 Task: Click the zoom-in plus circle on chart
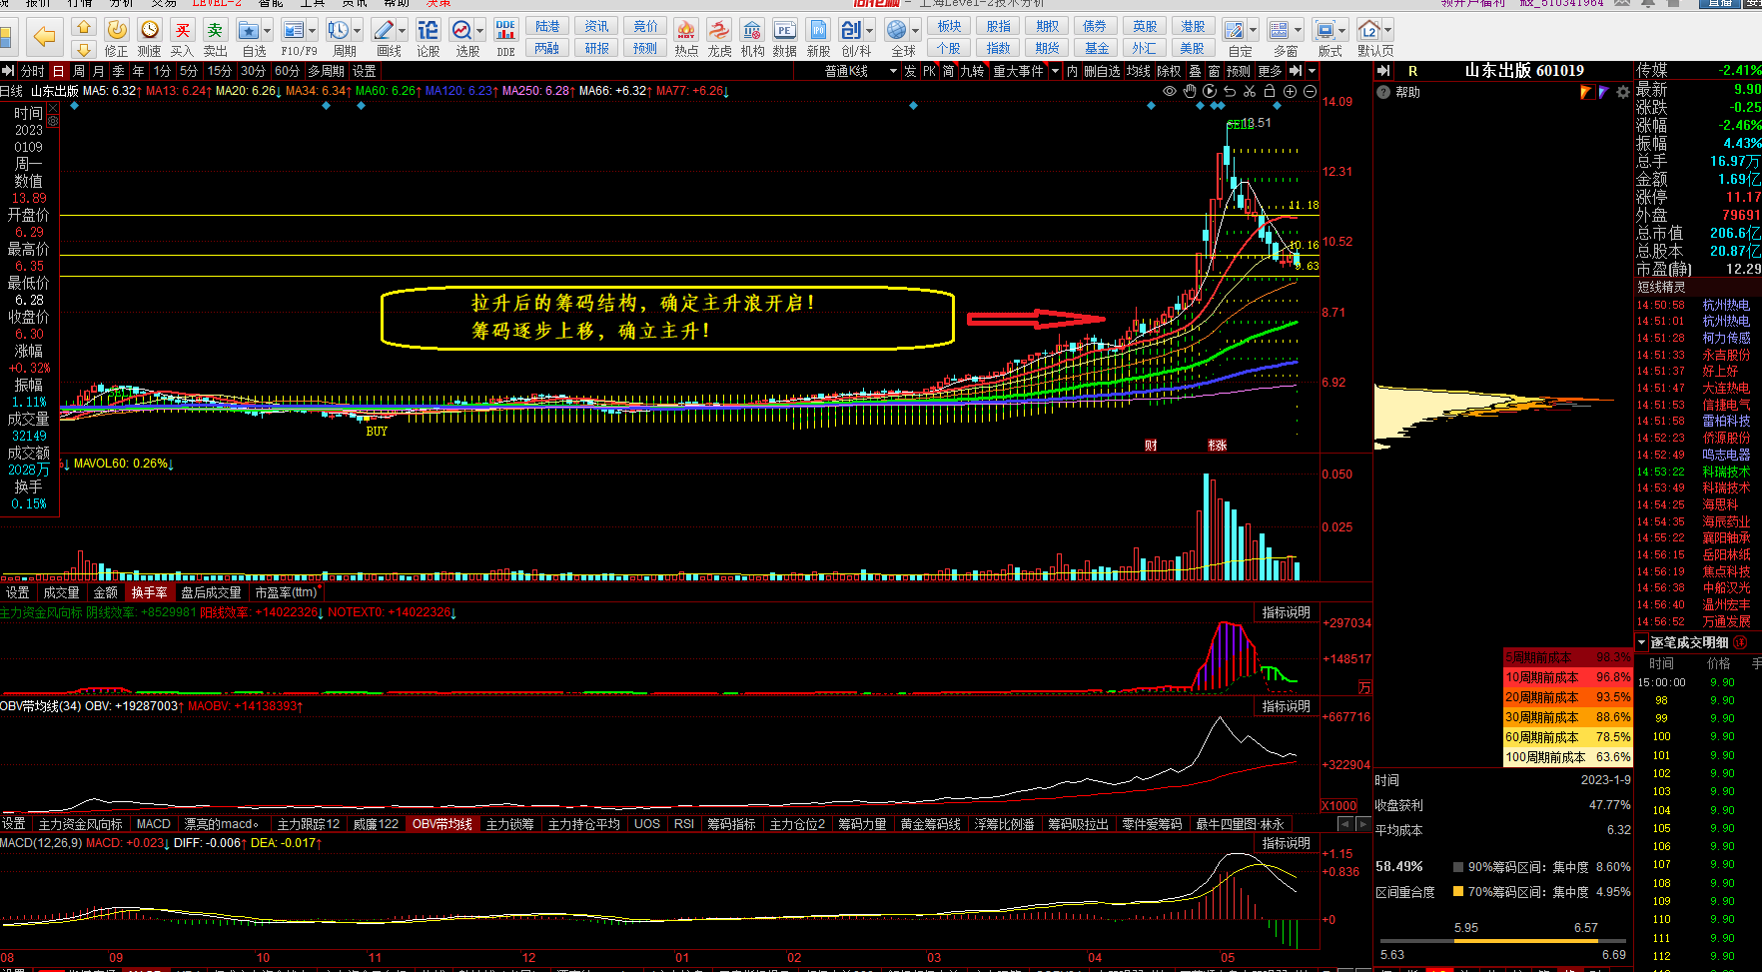(x=1290, y=91)
